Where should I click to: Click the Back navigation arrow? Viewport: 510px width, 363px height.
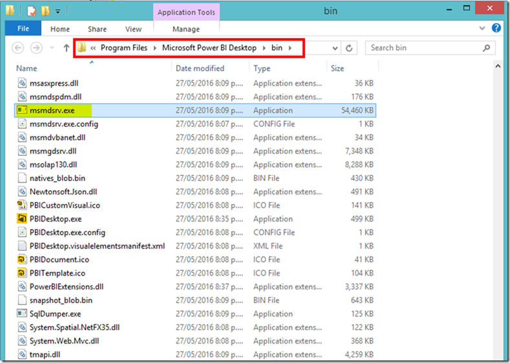click(18, 48)
